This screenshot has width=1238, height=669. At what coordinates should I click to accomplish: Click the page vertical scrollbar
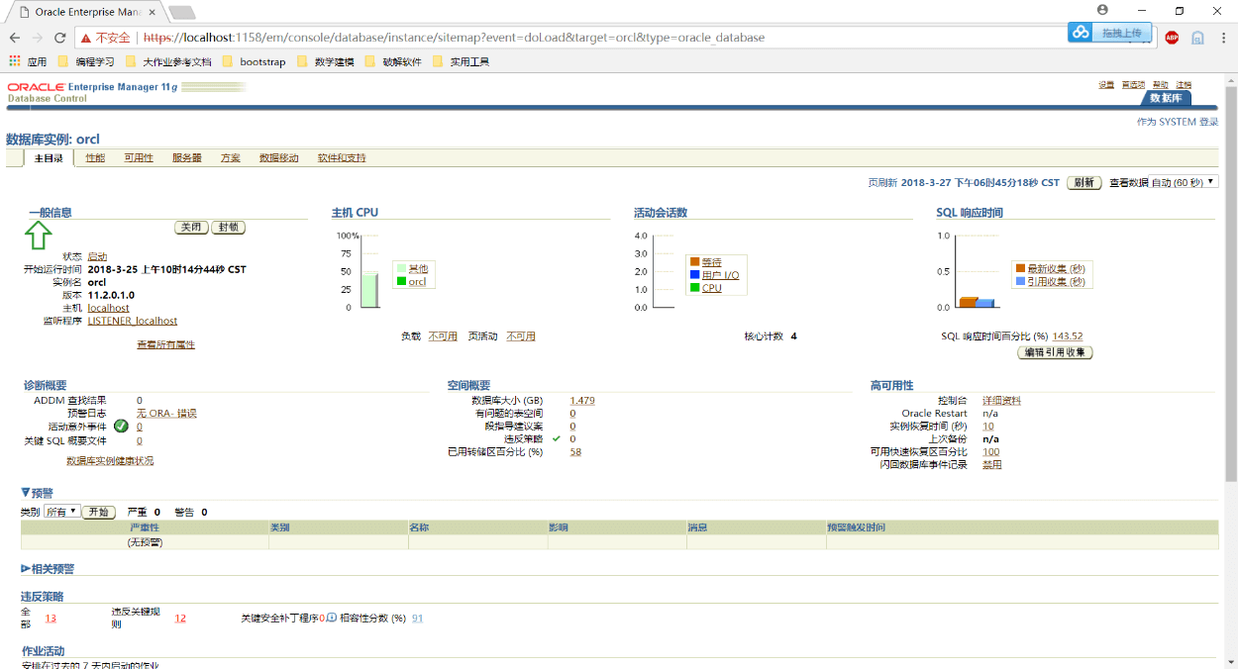click(1231, 282)
